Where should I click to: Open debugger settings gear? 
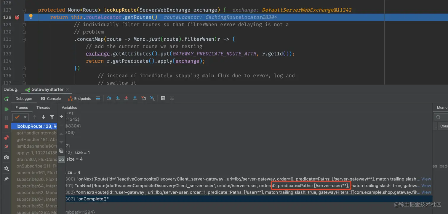pyautogui.click(x=6, y=168)
